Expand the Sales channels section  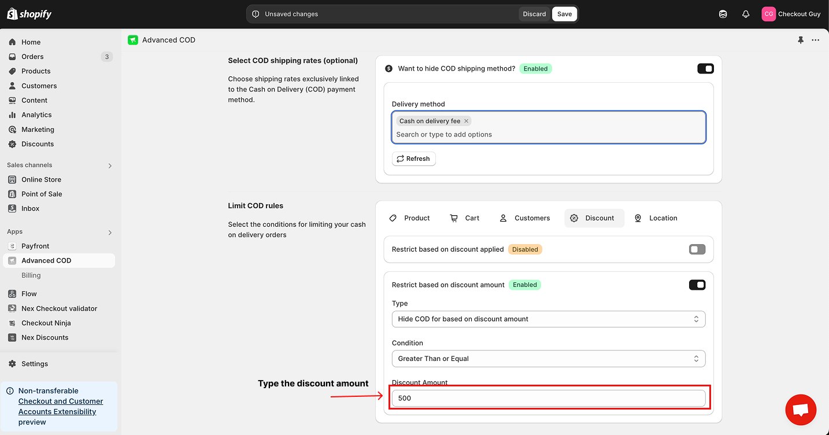[110, 165]
